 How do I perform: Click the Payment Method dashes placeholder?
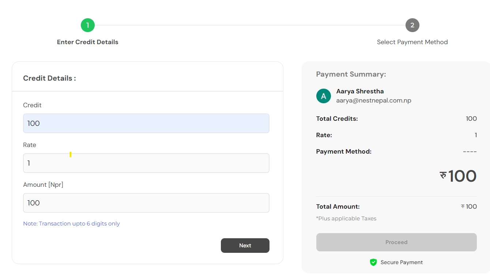470,151
